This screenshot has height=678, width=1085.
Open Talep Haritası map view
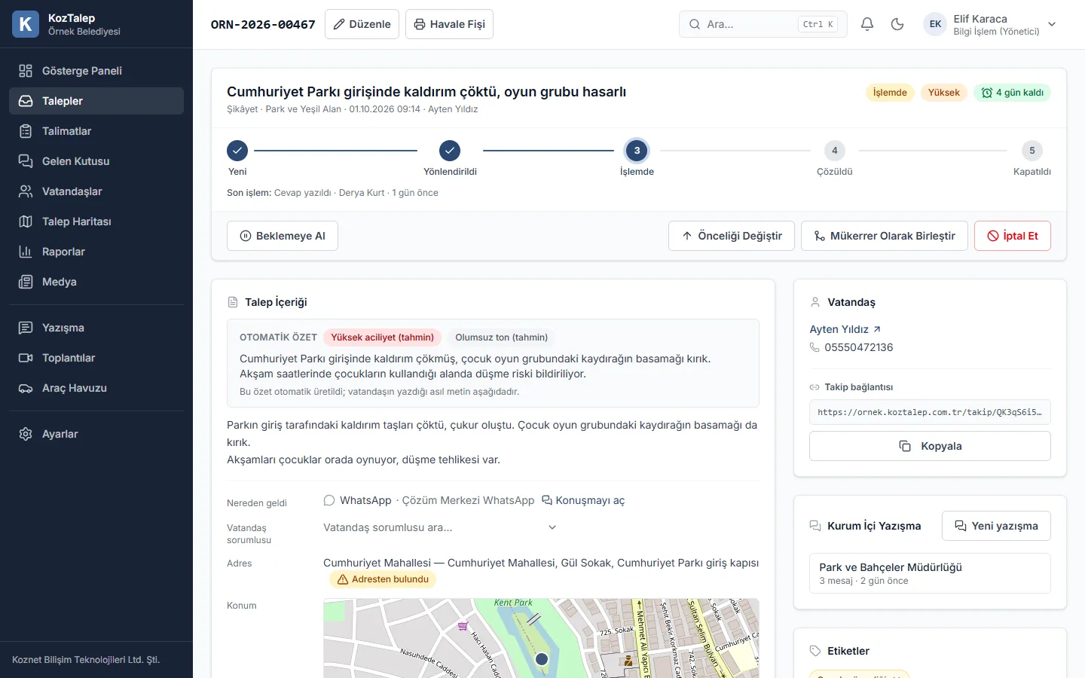[96, 221]
